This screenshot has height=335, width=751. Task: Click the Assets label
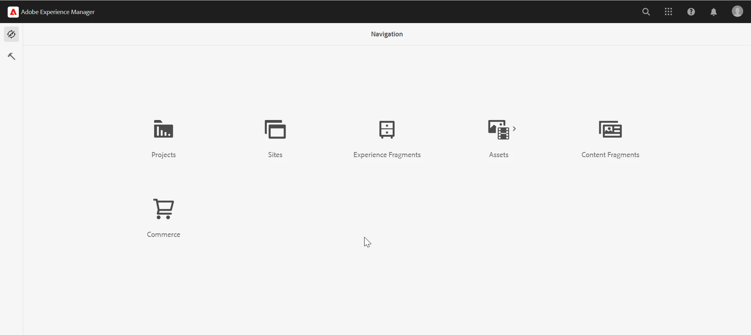(x=499, y=155)
